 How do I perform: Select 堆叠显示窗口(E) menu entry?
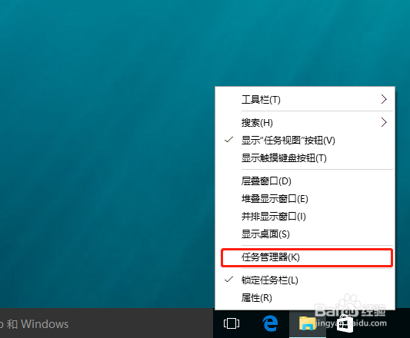click(x=305, y=199)
